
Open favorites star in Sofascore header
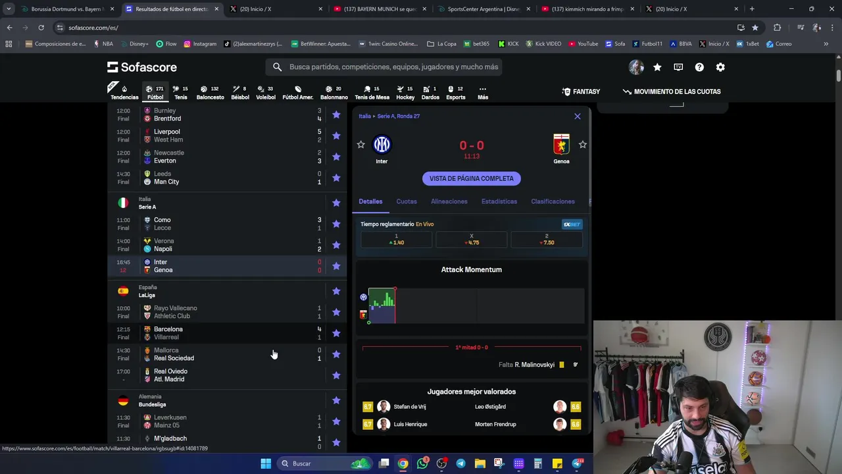tap(657, 67)
